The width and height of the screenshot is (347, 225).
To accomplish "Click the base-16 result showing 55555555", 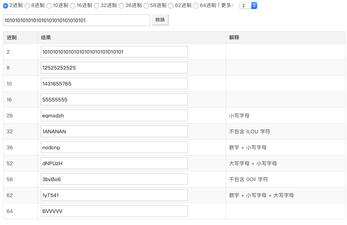I will click(x=114, y=99).
